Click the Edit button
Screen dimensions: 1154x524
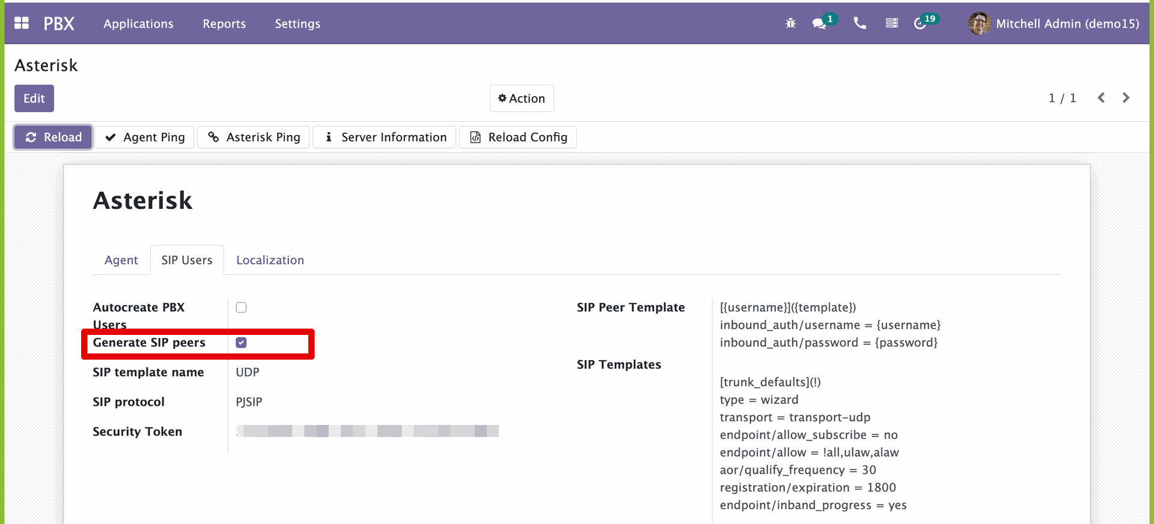[x=34, y=98]
